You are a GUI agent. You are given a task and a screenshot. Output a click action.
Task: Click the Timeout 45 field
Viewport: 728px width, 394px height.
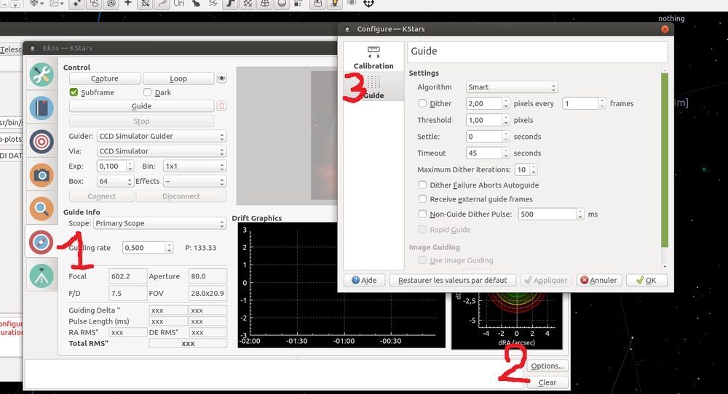(x=484, y=153)
